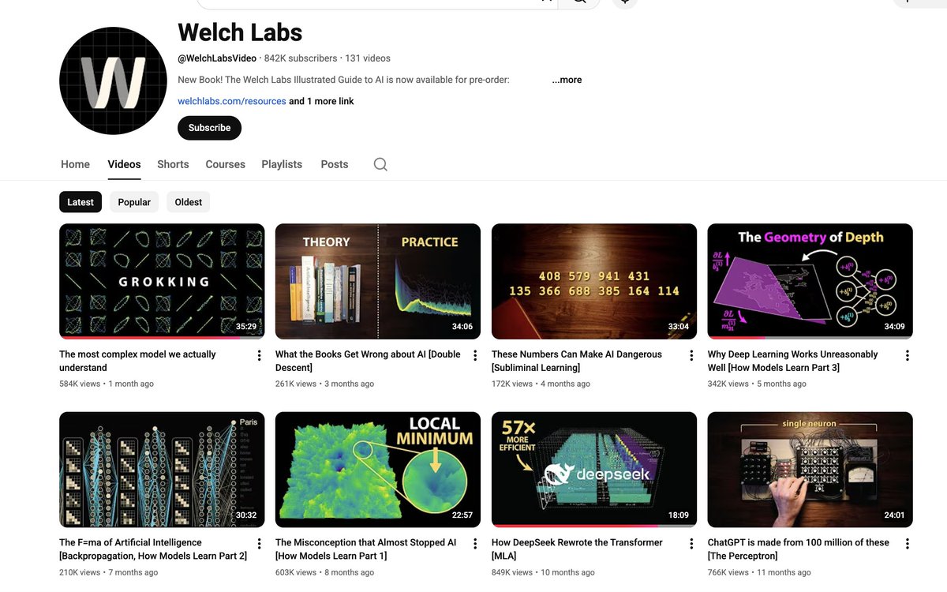Switch to the Playlists tab
This screenshot has width=947, height=592.
282,164
